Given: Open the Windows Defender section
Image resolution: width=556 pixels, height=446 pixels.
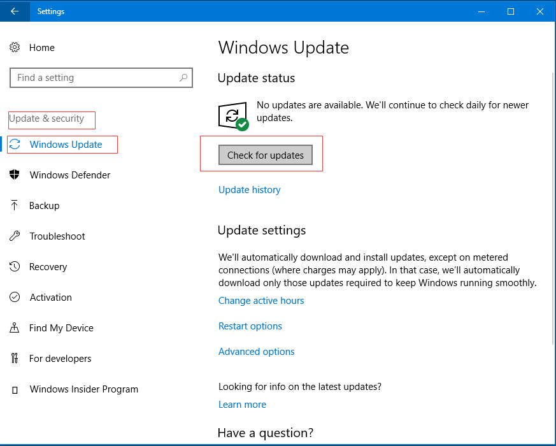Looking at the screenshot, I should click(70, 175).
